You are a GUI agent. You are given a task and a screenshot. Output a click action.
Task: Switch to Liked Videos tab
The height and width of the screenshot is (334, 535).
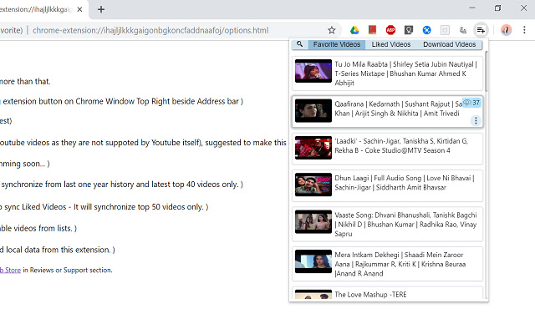(390, 44)
